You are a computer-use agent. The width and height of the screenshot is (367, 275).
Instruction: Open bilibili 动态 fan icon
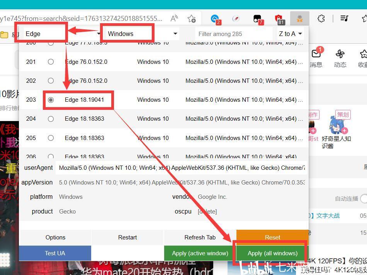coord(340,54)
